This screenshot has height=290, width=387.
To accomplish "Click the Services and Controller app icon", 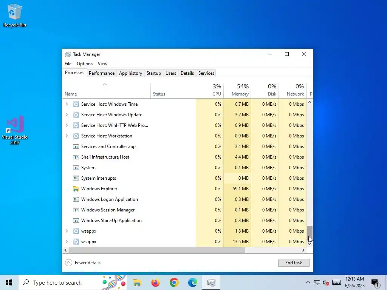I will 76,147.
